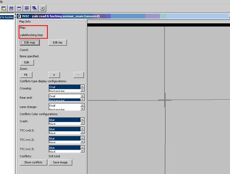The height and width of the screenshot is (174, 230).
Task: Click the Crossing list scroll-down arrow
Action: [x=82, y=90]
